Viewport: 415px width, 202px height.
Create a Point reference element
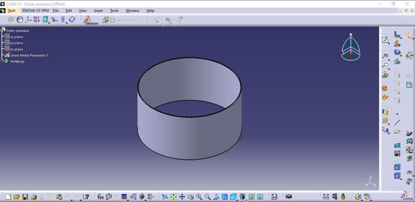coord(397,114)
